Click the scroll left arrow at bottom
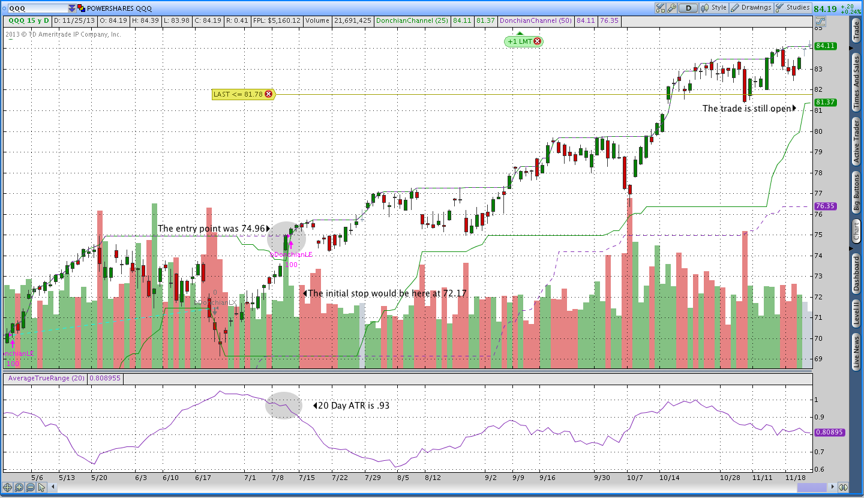 (53, 487)
